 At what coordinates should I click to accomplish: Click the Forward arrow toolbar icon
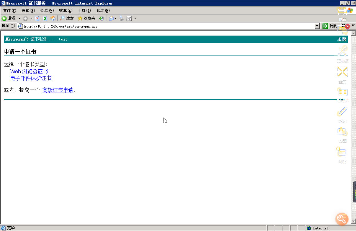pyautogui.click(x=25, y=19)
